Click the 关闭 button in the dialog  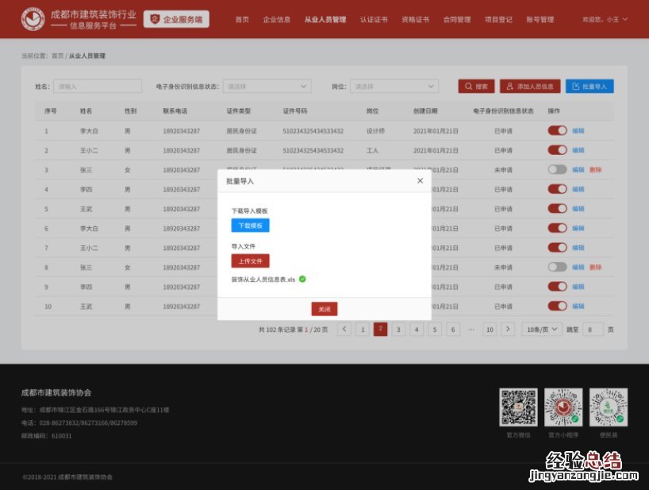point(324,309)
